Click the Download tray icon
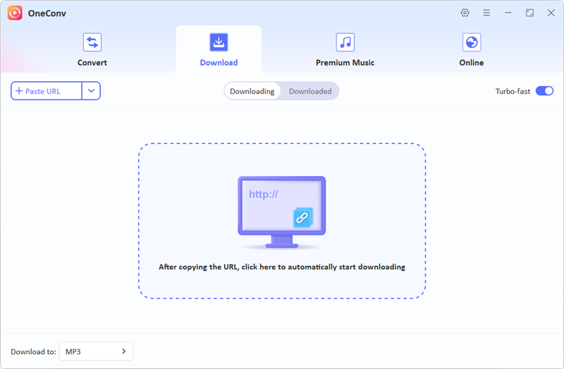 (x=219, y=42)
